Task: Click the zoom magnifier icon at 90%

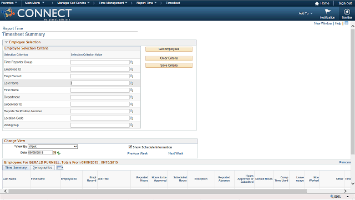Action: (332, 196)
